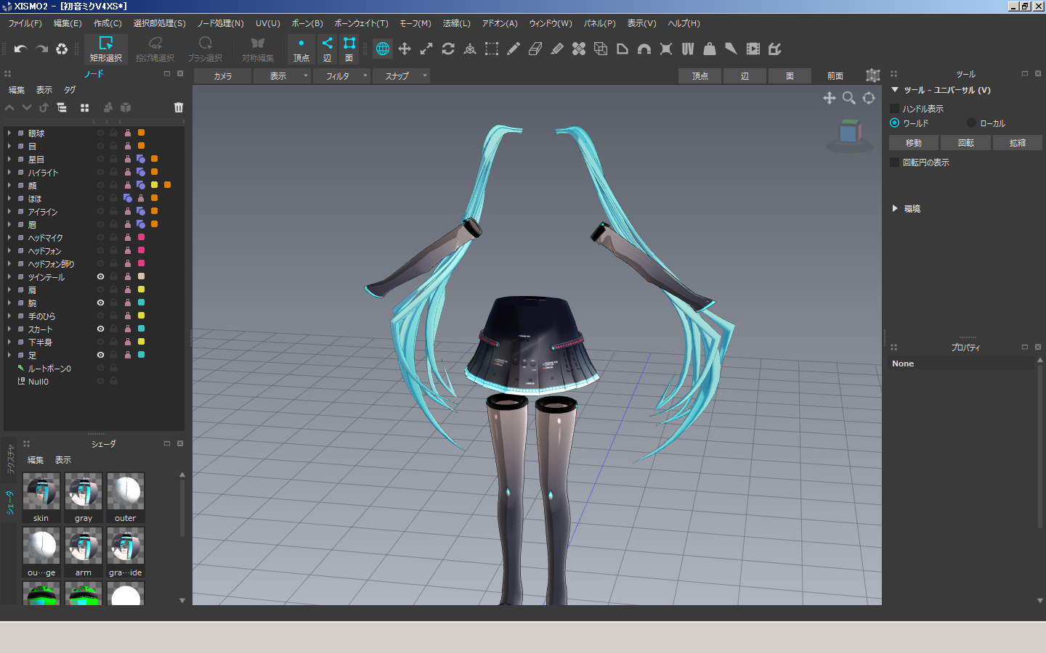Image resolution: width=1046 pixels, height=653 pixels.
Task: Select the film strip animation icon
Action: (x=753, y=49)
